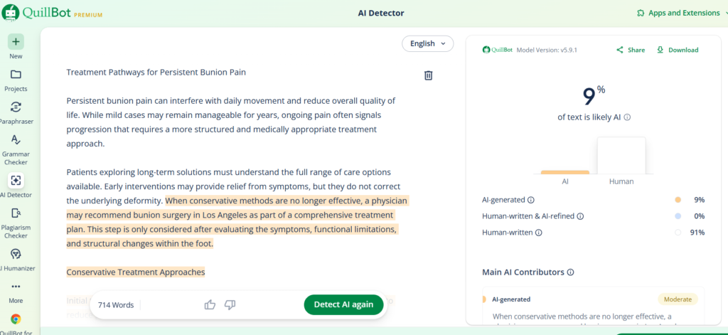Screen dimensions: 728x335
Task: Open the AI Humanizer tool
Action: [16, 254]
